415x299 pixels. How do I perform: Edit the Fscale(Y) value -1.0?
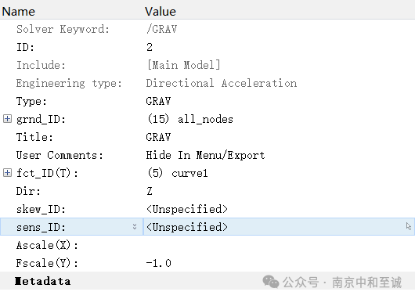(158, 263)
